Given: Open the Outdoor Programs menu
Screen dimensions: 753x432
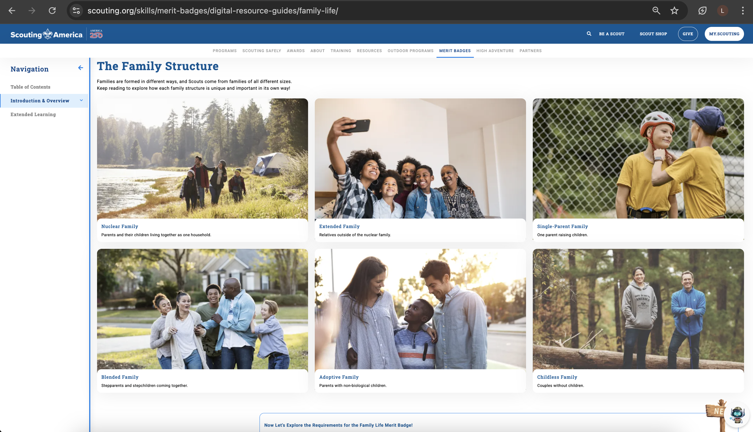Looking at the screenshot, I should pos(410,51).
